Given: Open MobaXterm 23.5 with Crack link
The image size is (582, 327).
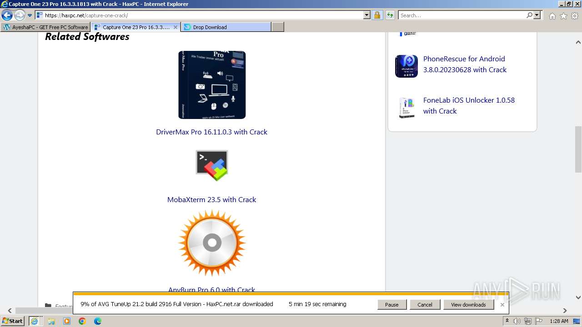Looking at the screenshot, I should pyautogui.click(x=212, y=199).
